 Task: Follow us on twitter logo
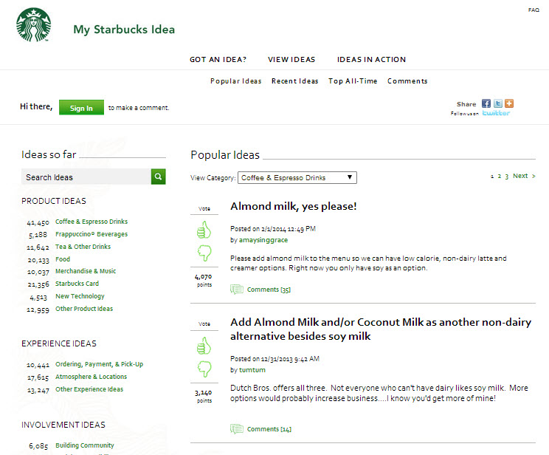tap(496, 113)
